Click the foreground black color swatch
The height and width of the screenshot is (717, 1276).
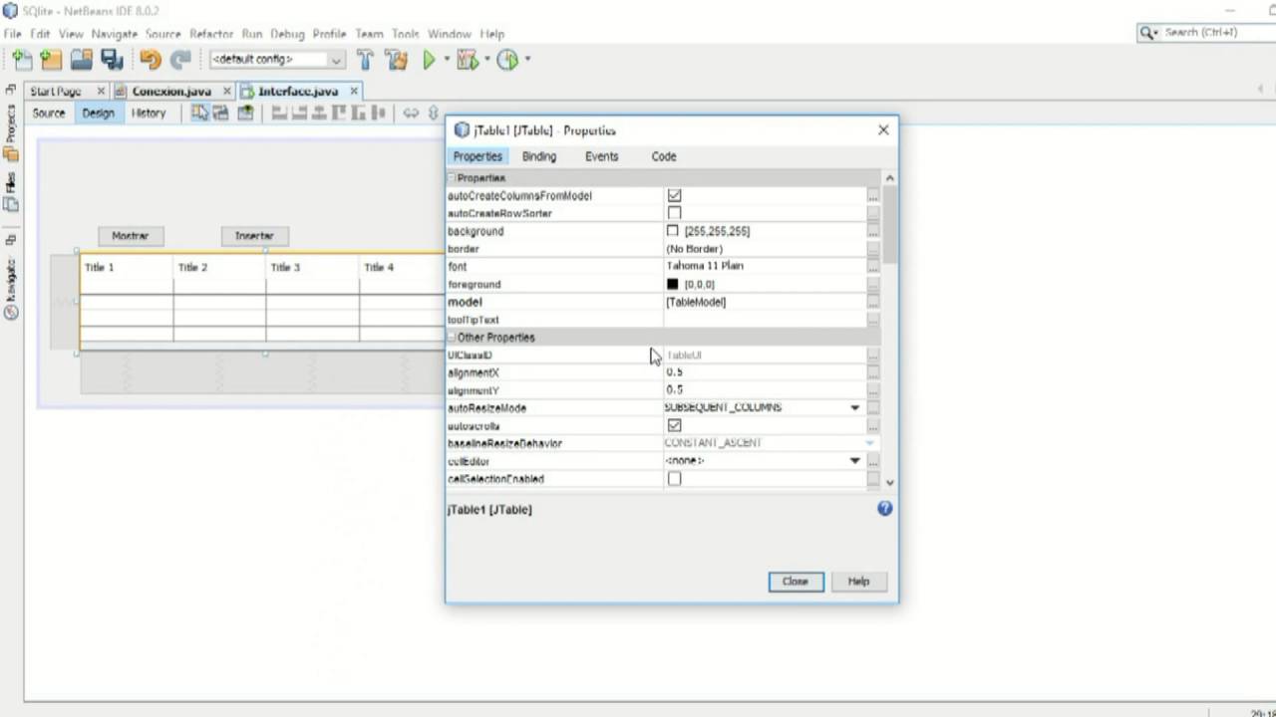(x=672, y=284)
